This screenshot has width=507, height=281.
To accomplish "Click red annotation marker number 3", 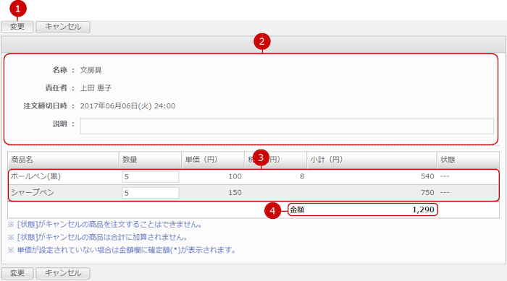I will click(261, 157).
